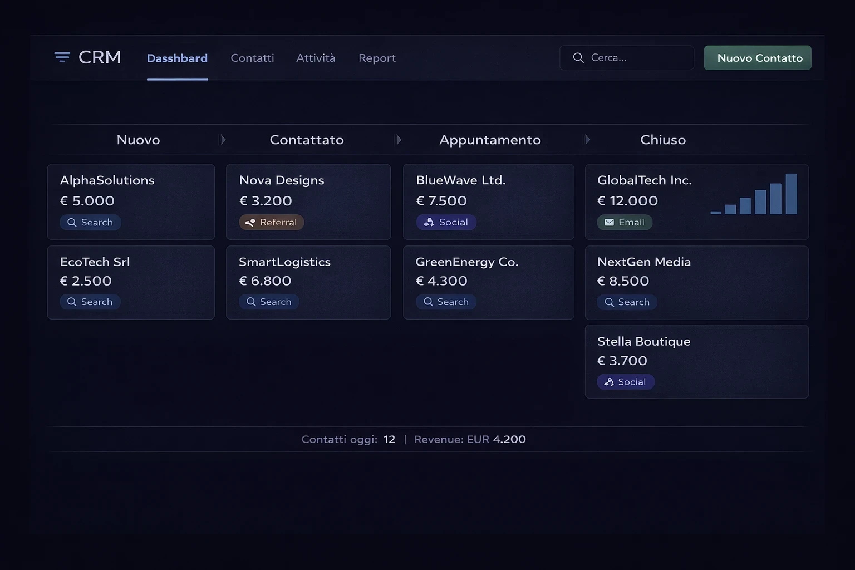
Task: Click the Social icon on Stella Boutique card
Action: point(609,382)
